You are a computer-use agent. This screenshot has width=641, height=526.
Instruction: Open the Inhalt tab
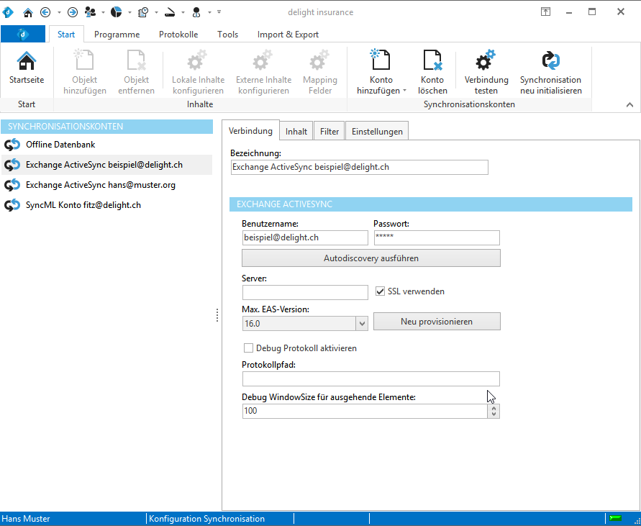[296, 131]
